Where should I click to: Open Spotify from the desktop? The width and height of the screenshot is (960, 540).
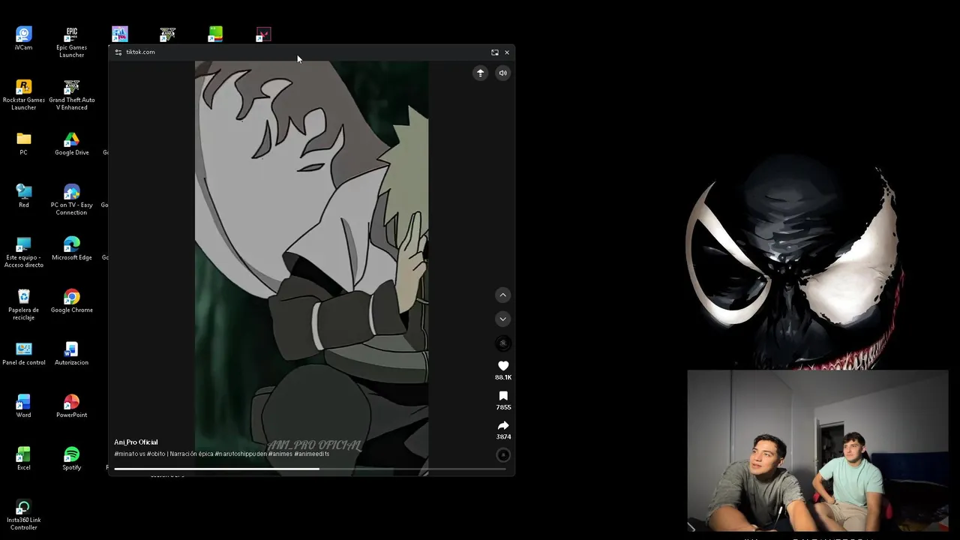(x=71, y=458)
